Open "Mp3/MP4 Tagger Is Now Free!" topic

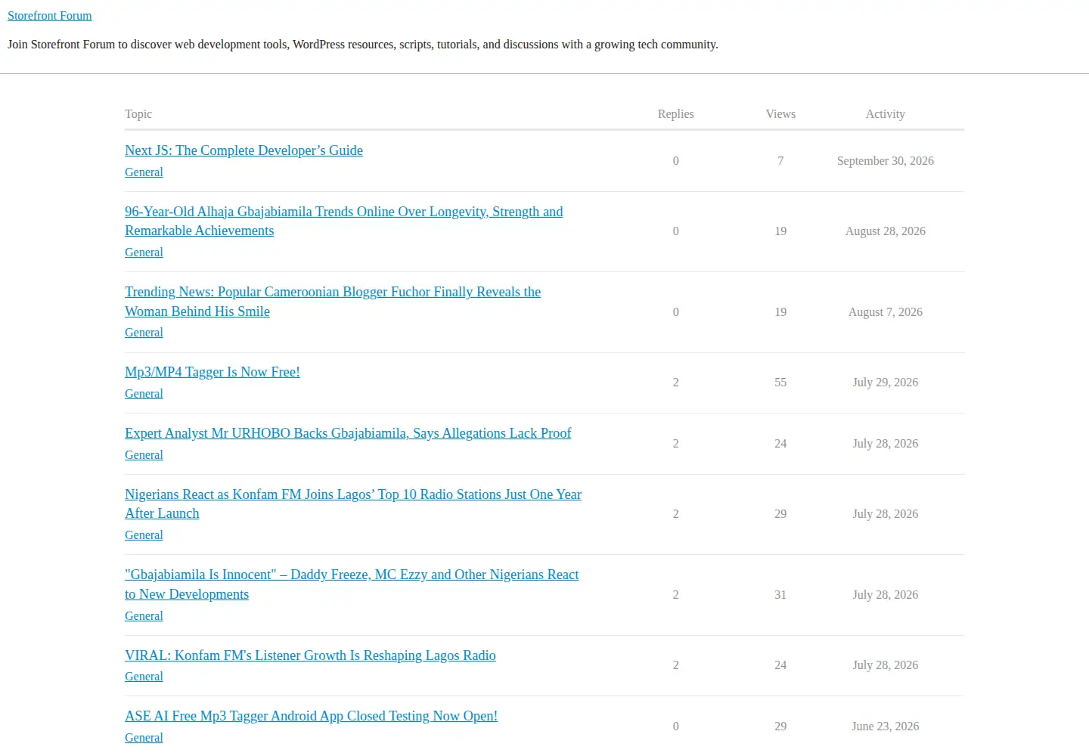click(x=213, y=372)
